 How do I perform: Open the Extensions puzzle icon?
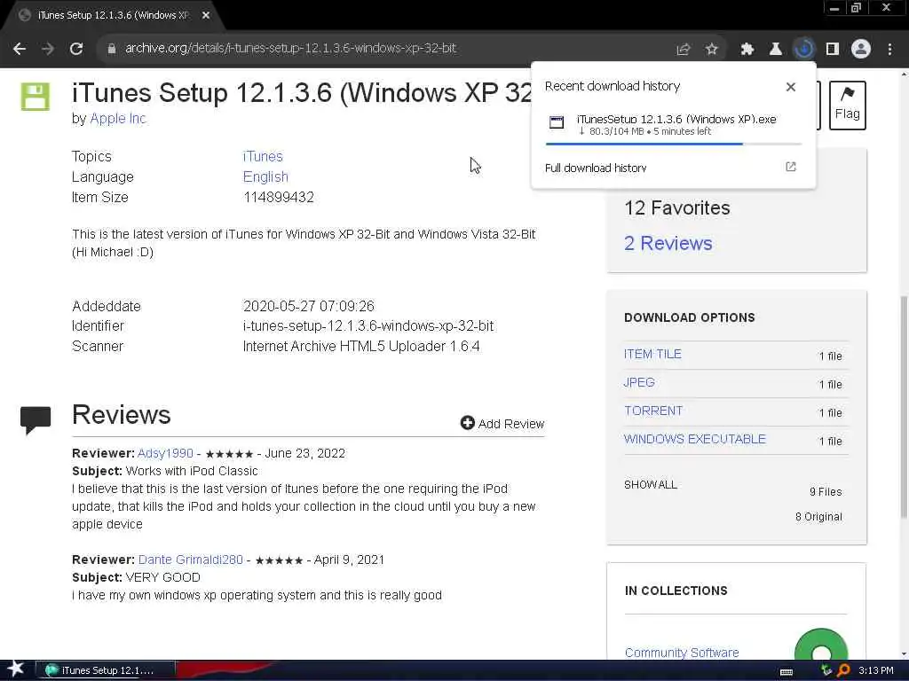(747, 50)
